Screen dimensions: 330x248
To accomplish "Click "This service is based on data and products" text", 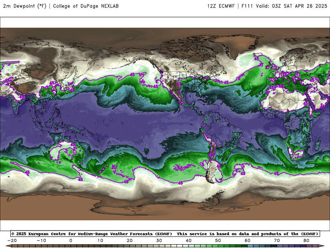I will pos(229,234).
